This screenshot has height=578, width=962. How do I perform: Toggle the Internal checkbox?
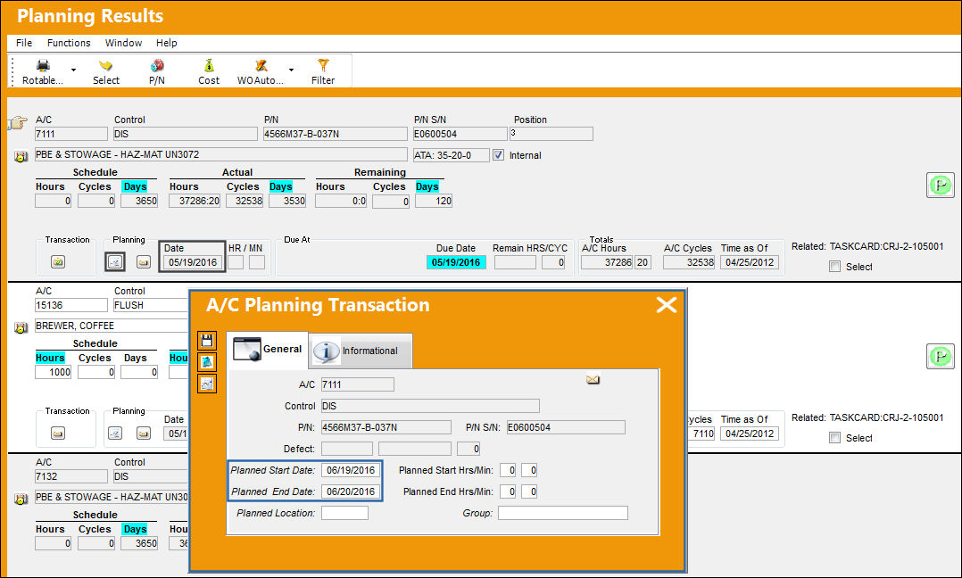point(498,155)
